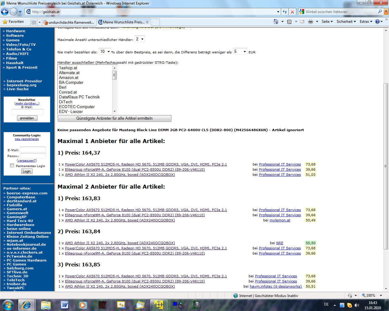Open the Home button dropdown arrow
The width and height of the screenshot is (389, 311).
282,22
